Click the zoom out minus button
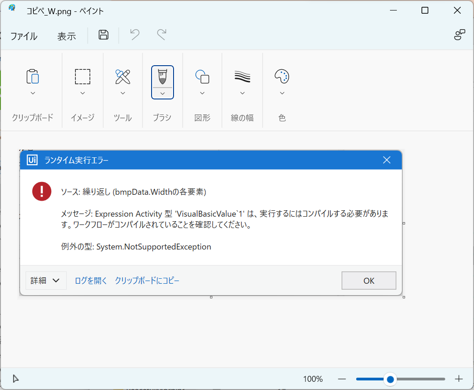 click(x=342, y=379)
